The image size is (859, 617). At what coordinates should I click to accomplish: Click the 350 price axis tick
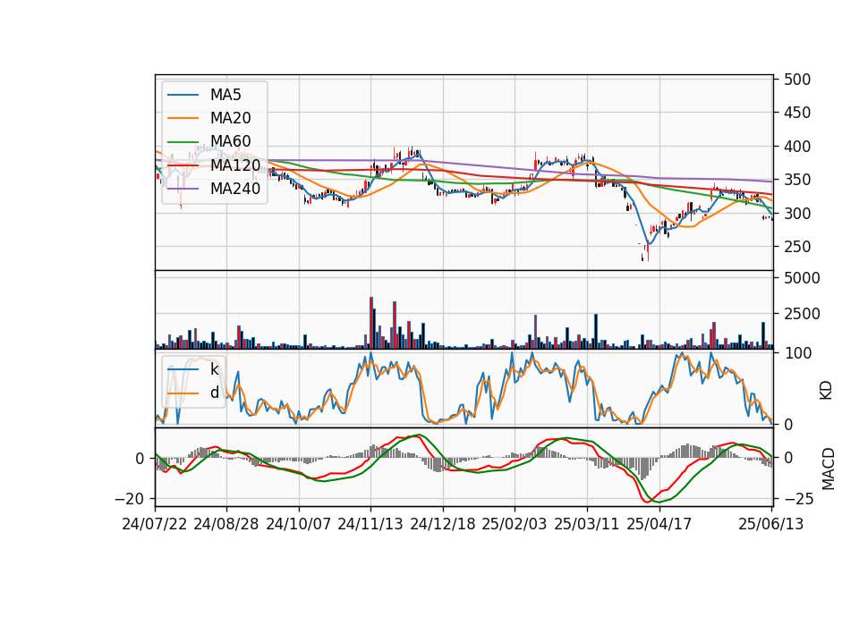pos(797,180)
